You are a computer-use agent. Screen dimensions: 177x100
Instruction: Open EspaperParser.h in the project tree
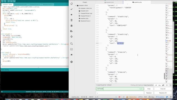click(85, 16)
